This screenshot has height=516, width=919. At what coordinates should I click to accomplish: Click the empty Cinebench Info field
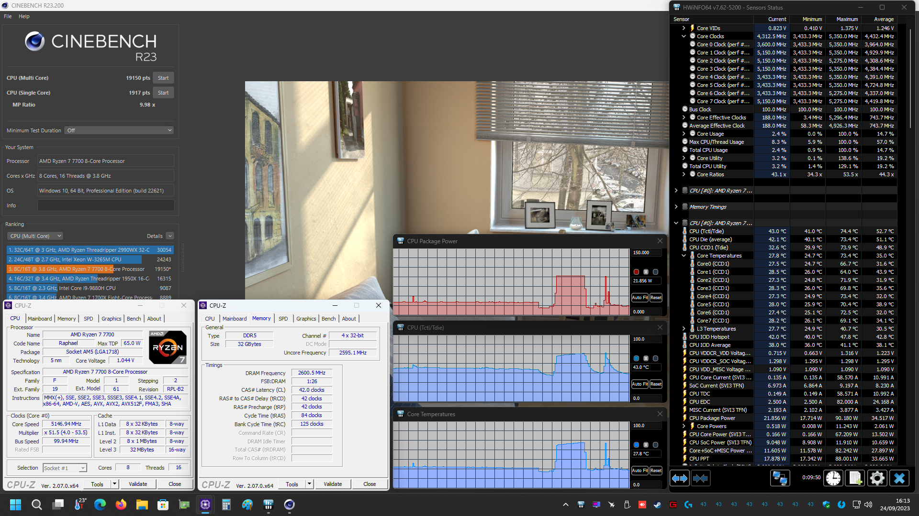(106, 205)
